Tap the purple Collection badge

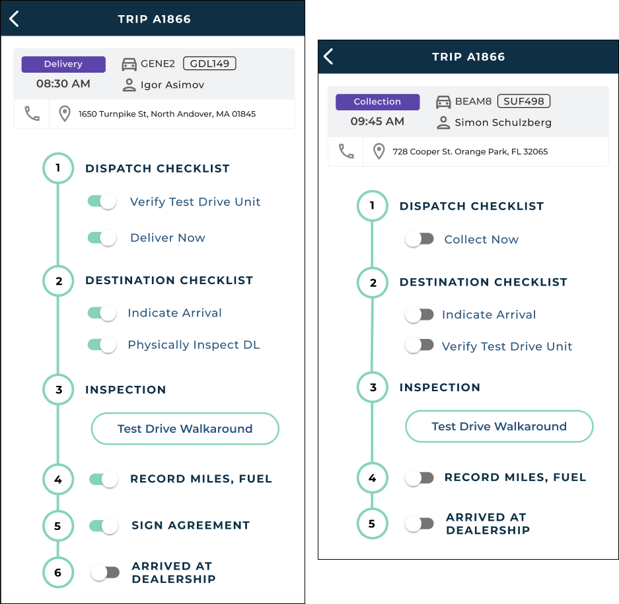pos(377,102)
